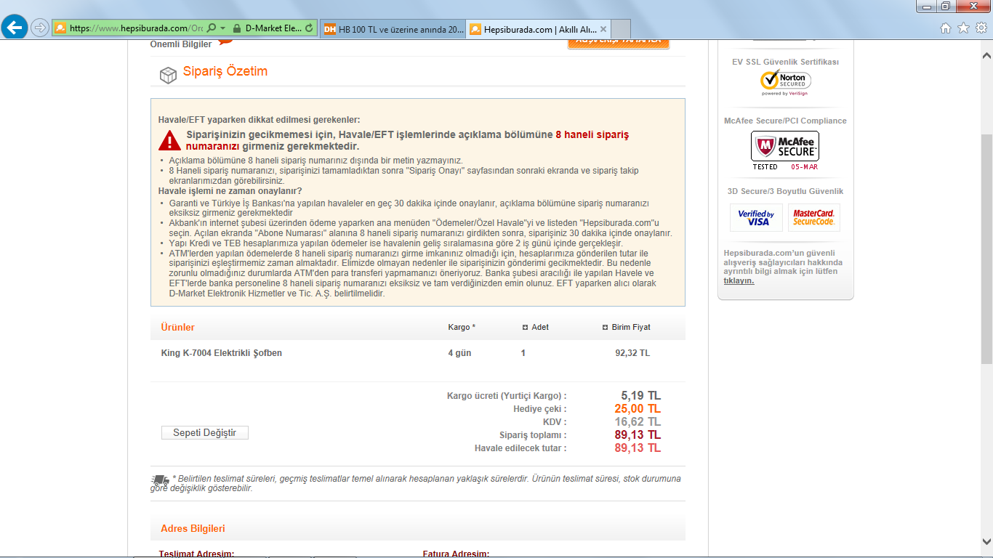Click the sort icon next to Birim Fiyat
Image resolution: width=993 pixels, height=558 pixels.
point(605,328)
